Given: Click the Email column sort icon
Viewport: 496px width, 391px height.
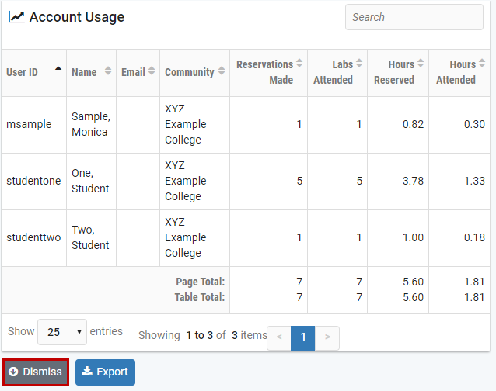Looking at the screenshot, I should (152, 72).
